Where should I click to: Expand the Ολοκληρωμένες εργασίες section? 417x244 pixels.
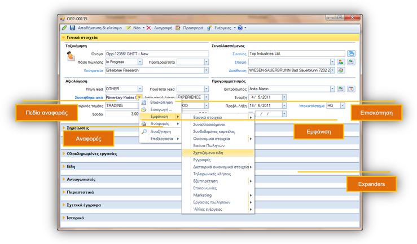64,153
